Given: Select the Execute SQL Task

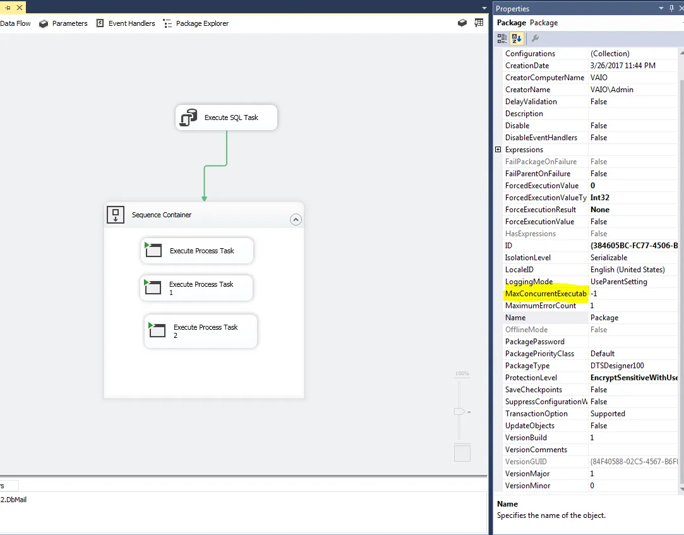Looking at the screenshot, I should [x=226, y=117].
